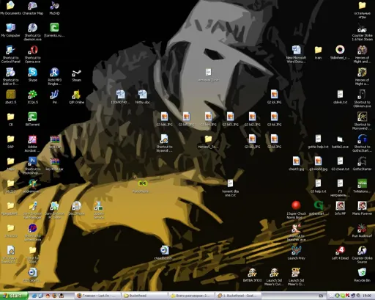375x300 pixels.
Task: Click the EN language indicator
Action: tap(321, 296)
